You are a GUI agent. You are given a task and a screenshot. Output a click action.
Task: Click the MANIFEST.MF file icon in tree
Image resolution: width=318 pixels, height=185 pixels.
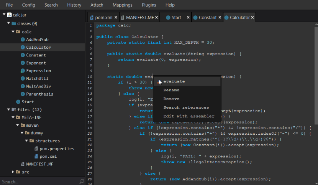pyautogui.click(x=23, y=164)
